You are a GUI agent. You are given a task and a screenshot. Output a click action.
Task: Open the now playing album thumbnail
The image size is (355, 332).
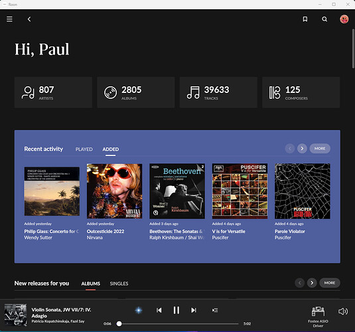click(16, 315)
